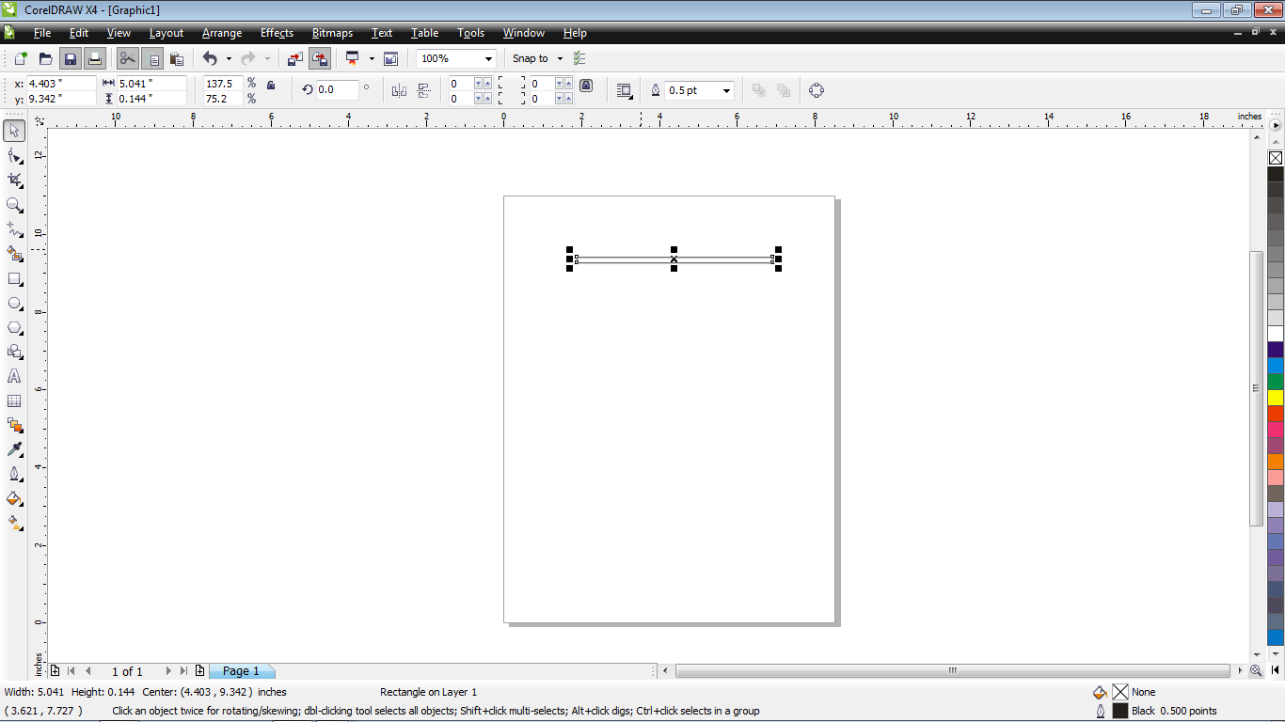This screenshot has height=722, width=1285.
Task: Select the Crop tool
Action: (x=14, y=180)
